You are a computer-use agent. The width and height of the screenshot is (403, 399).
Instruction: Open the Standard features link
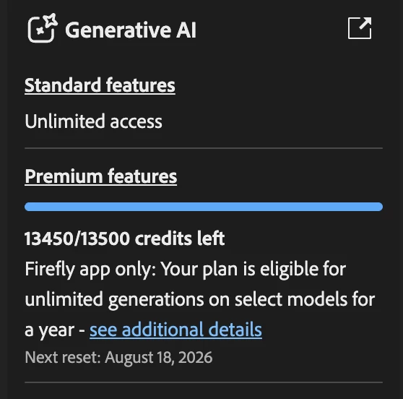[x=100, y=85]
